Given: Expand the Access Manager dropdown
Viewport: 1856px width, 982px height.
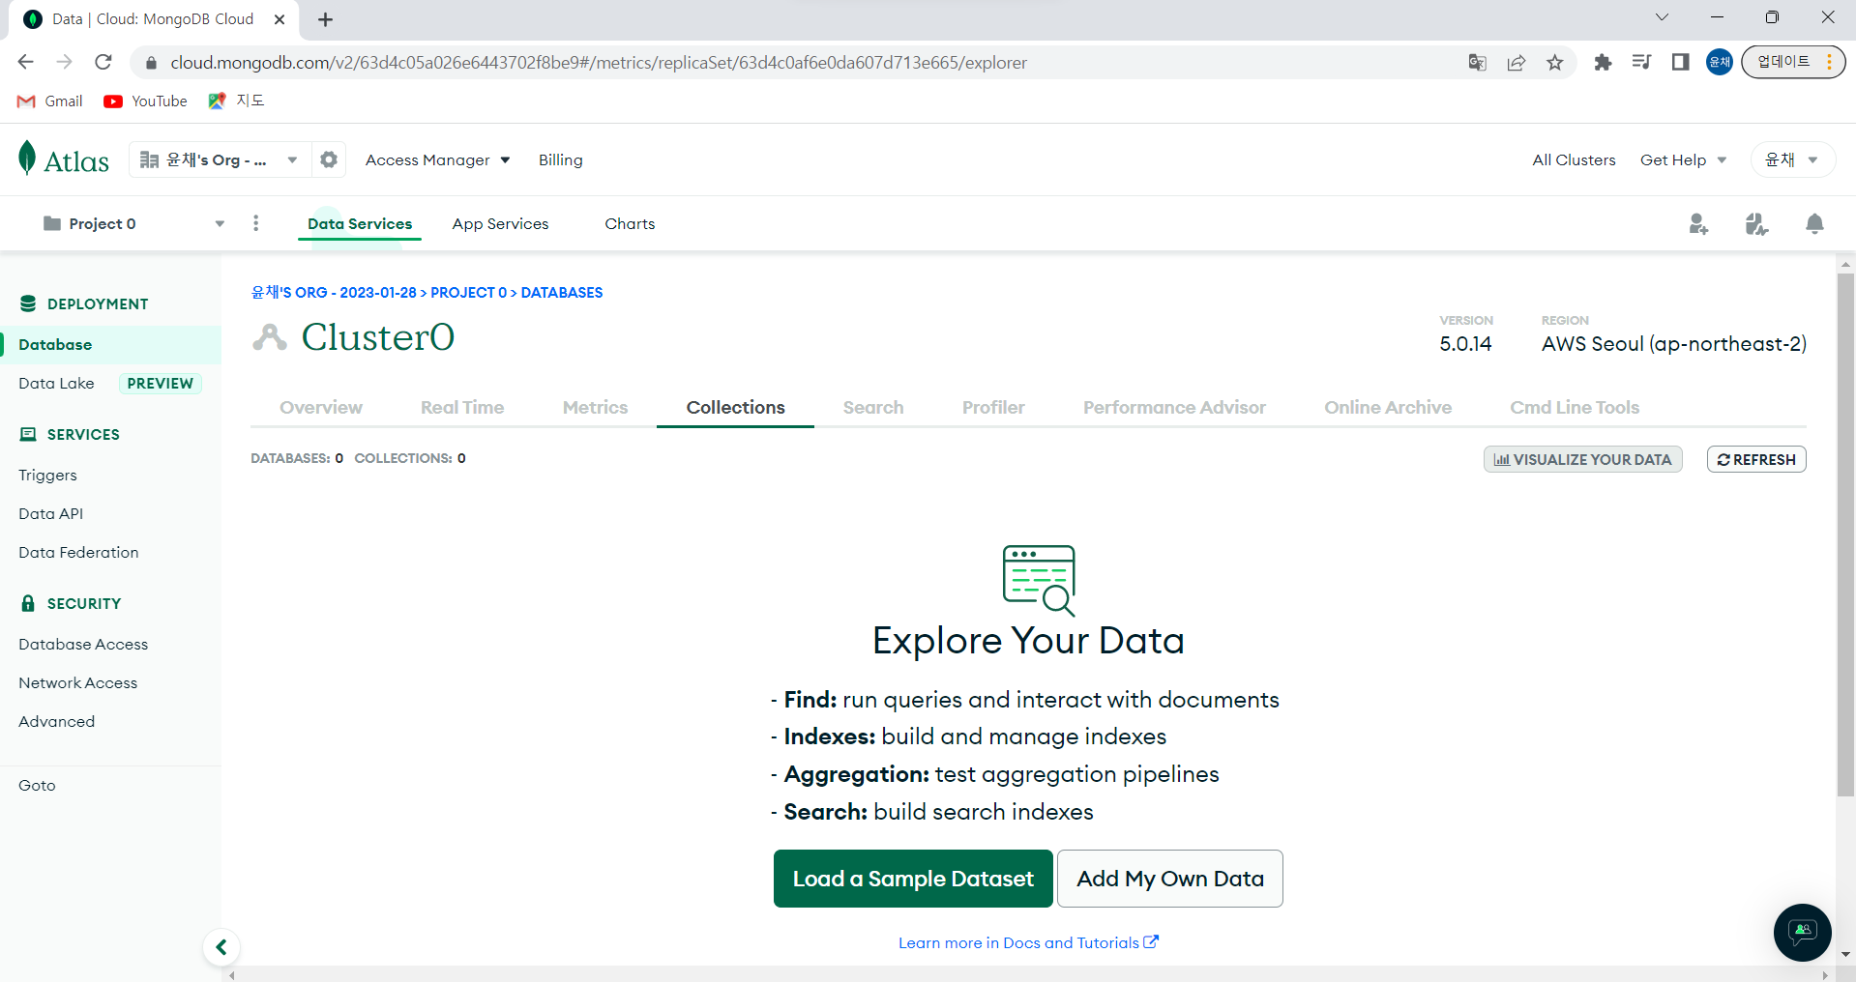Looking at the screenshot, I should click(x=437, y=160).
